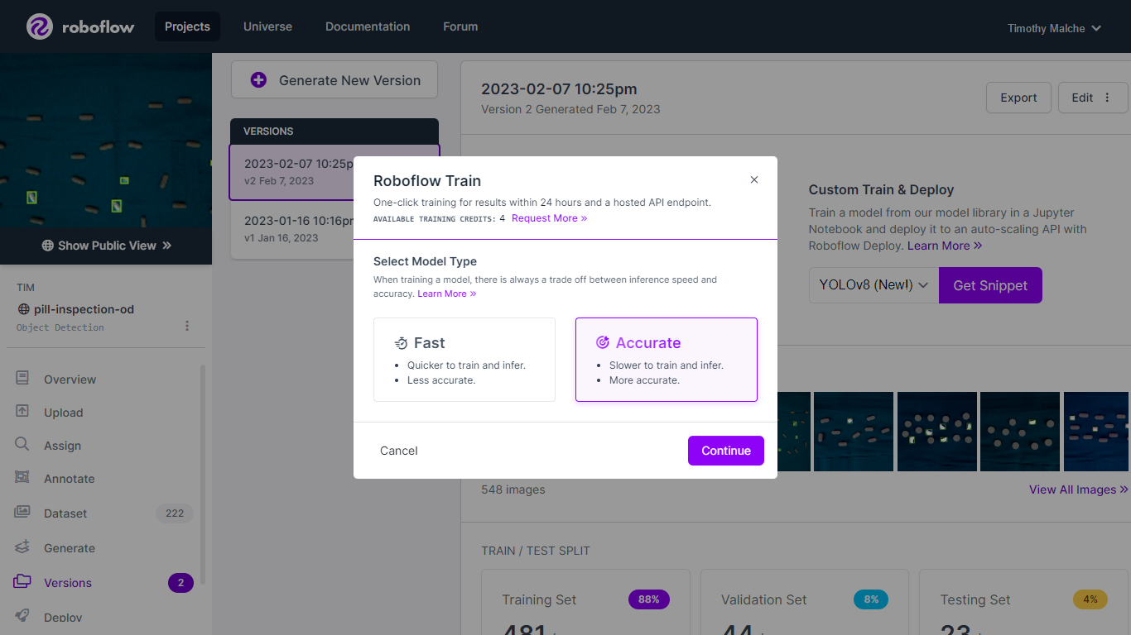Export the version 2 dataset
Viewport: 1131px width, 635px height.
point(1018,97)
